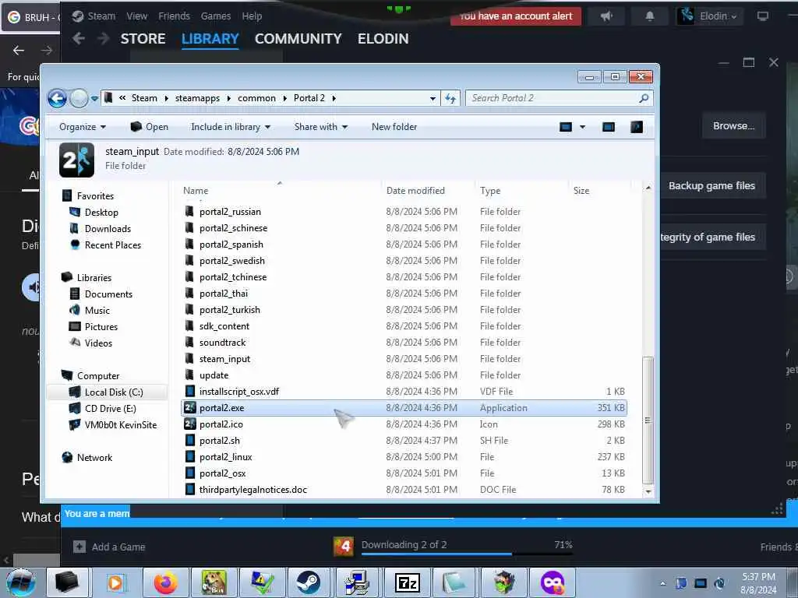Expand the address bar history dropdown
798x598 pixels.
[x=433, y=99]
